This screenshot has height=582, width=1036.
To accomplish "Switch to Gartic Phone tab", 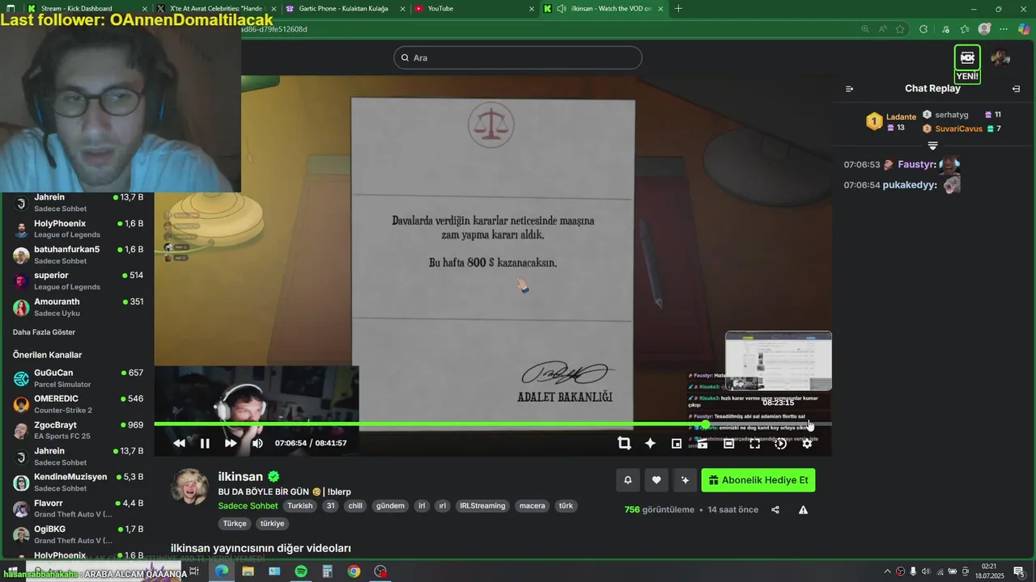I will coord(342,9).
